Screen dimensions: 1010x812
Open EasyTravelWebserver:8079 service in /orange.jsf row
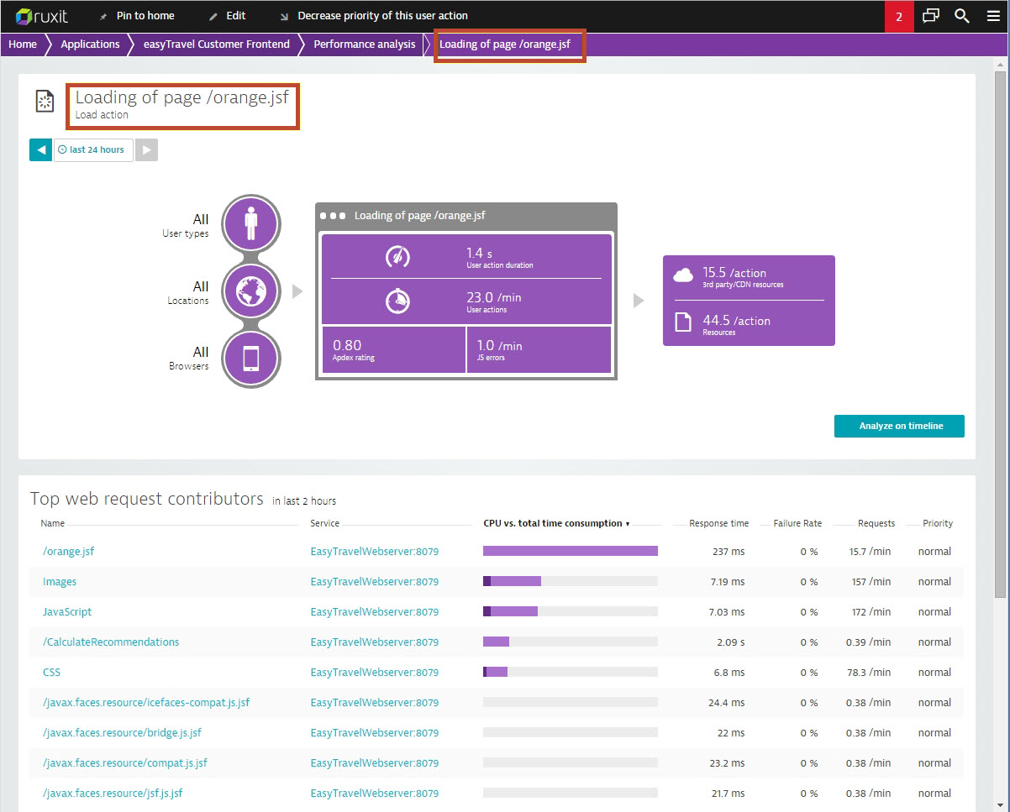coord(375,552)
